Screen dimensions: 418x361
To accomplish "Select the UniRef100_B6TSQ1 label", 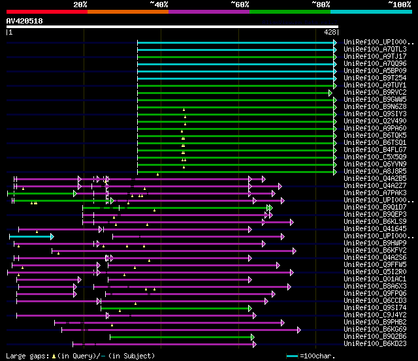I will (375, 143).
